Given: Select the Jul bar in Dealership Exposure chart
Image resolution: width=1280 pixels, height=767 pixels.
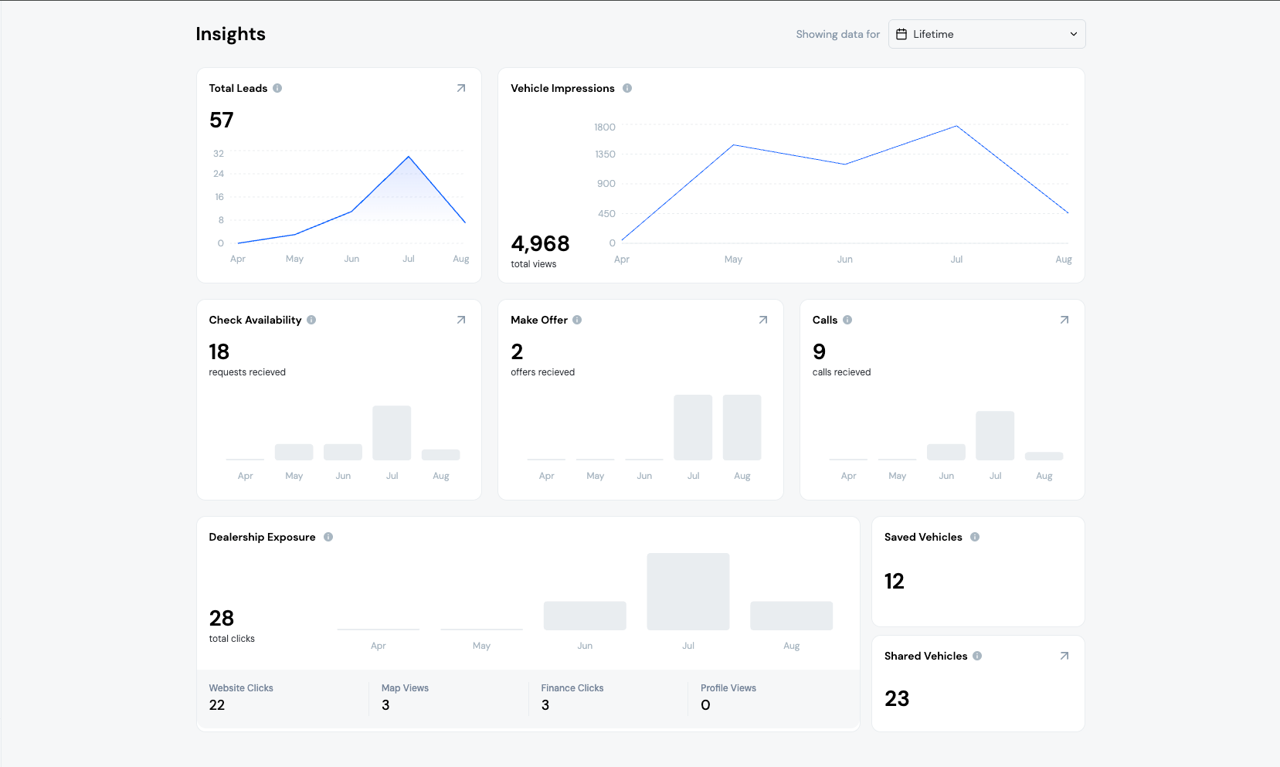Looking at the screenshot, I should click(688, 592).
